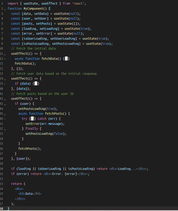Click the MyComponent function name
This screenshot has width=178, height=211.
pos(34,9)
